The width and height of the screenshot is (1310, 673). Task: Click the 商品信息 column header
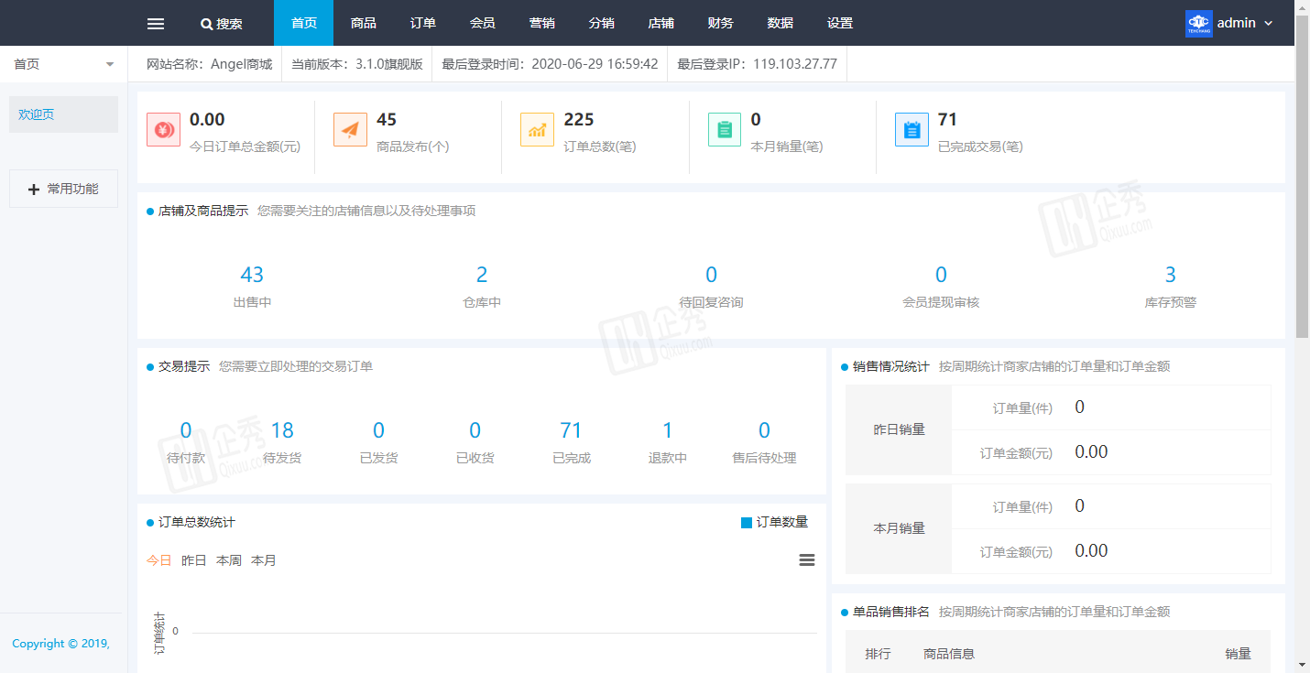pyautogui.click(x=949, y=654)
